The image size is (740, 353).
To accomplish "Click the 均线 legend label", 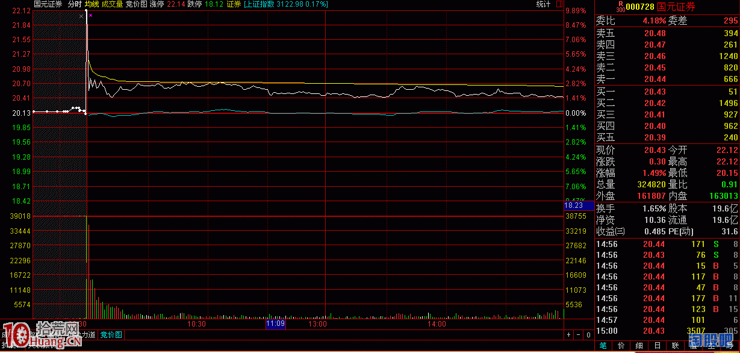I will (92, 4).
